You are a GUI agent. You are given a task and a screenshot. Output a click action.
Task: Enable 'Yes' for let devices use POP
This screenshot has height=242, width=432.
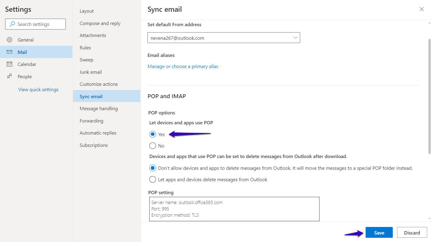point(153,134)
